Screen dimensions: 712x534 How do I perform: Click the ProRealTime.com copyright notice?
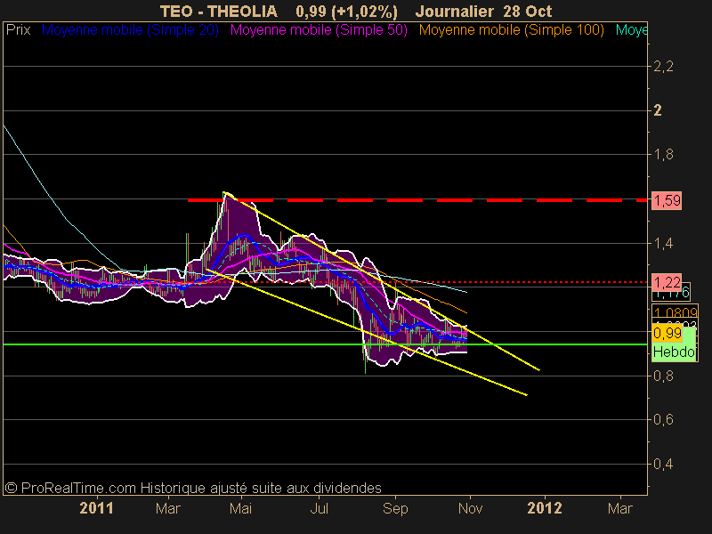point(193,488)
